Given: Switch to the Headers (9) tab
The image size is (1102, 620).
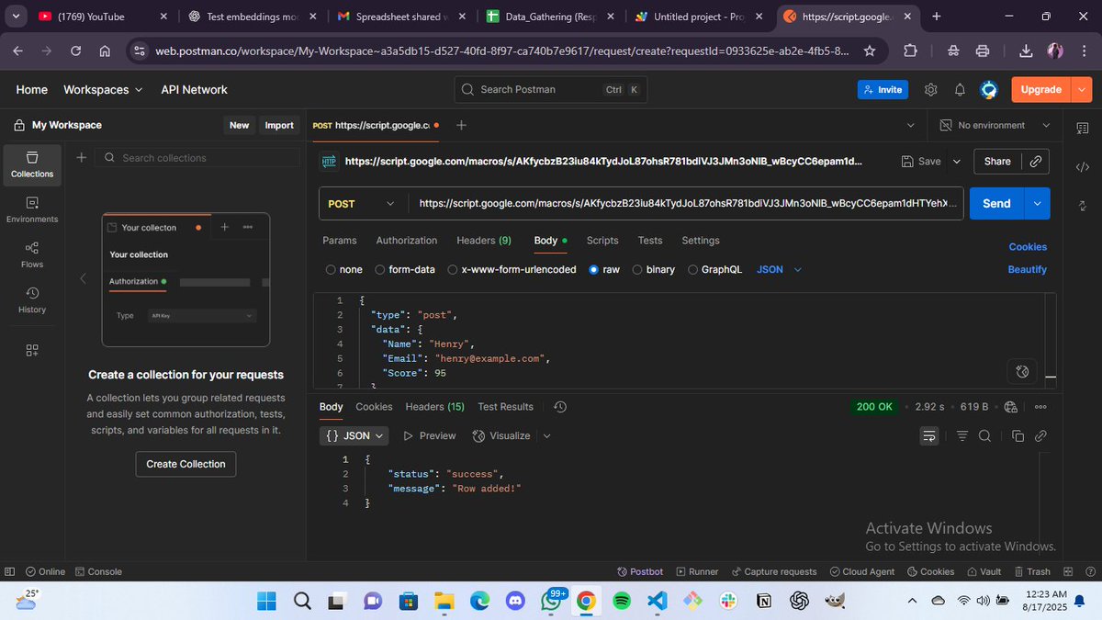Looking at the screenshot, I should 484,241.
